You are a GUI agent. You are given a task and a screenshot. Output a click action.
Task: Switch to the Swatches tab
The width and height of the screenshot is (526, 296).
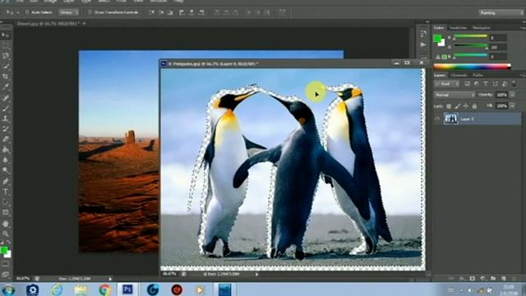[458, 28]
